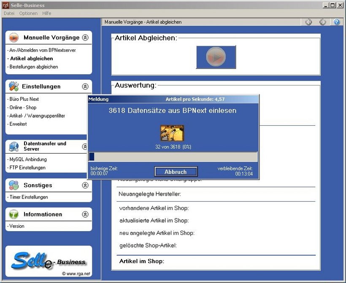Click the Manuelle Vorgänge play icon
The width and height of the screenshot is (346, 283).
point(14,38)
